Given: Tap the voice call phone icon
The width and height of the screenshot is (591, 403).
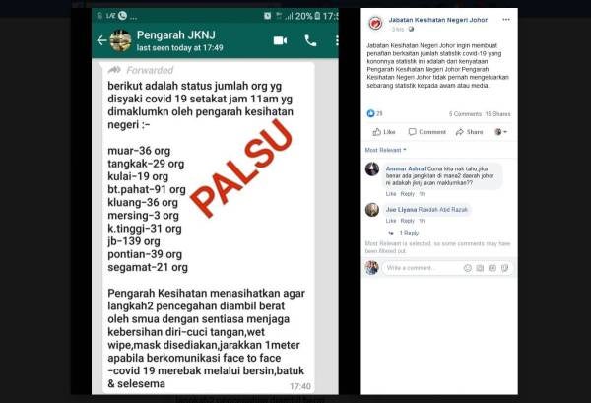Looking at the screenshot, I should 310,40.
